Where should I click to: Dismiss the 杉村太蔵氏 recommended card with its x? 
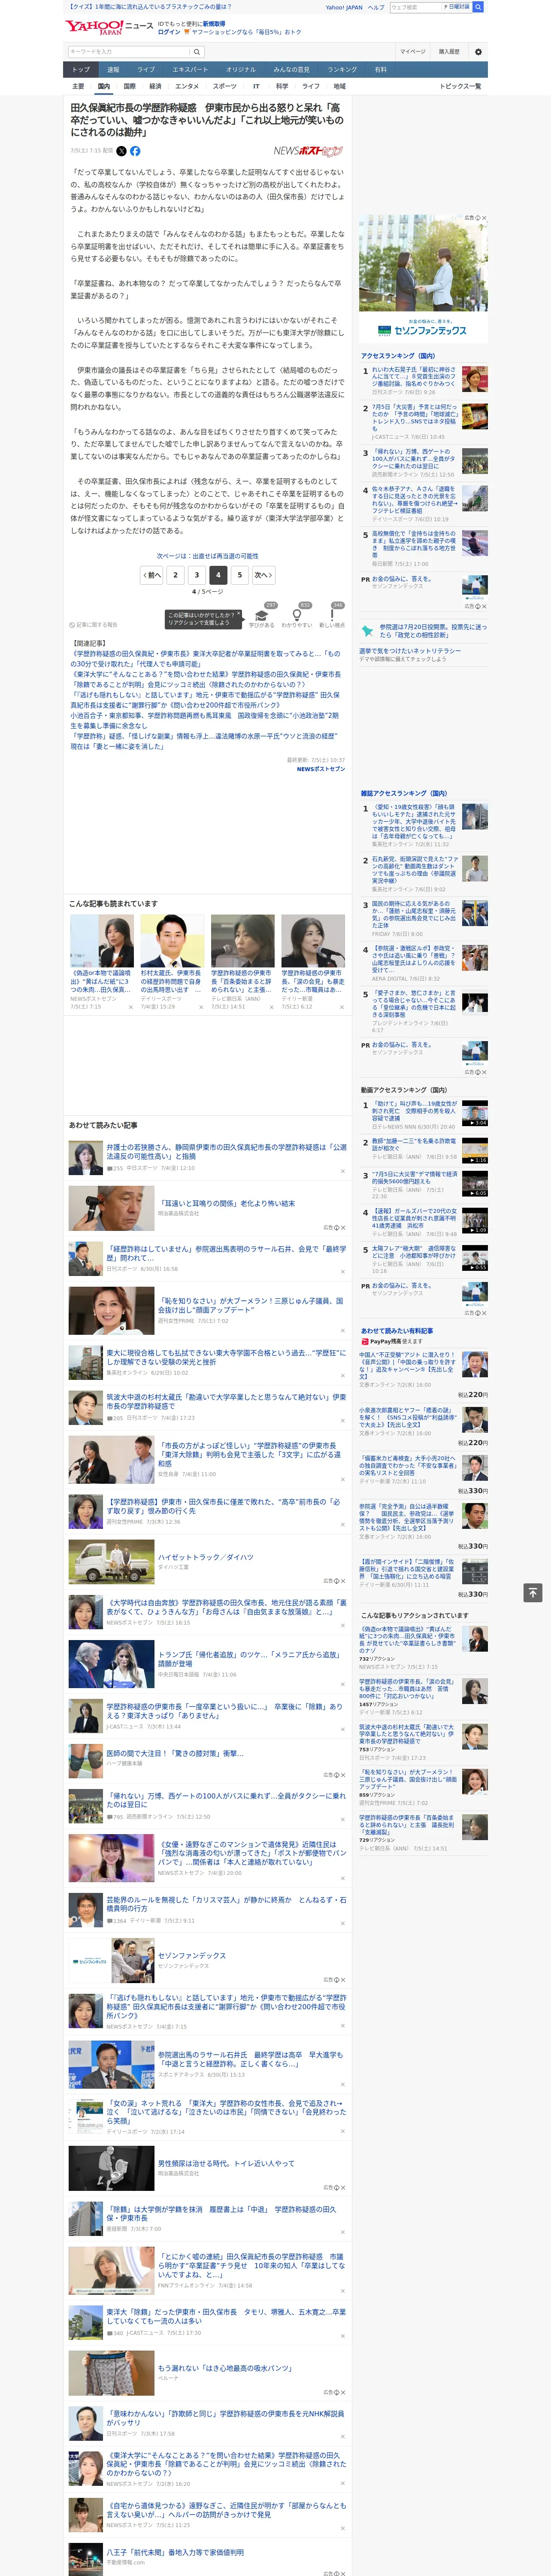click(201, 1007)
